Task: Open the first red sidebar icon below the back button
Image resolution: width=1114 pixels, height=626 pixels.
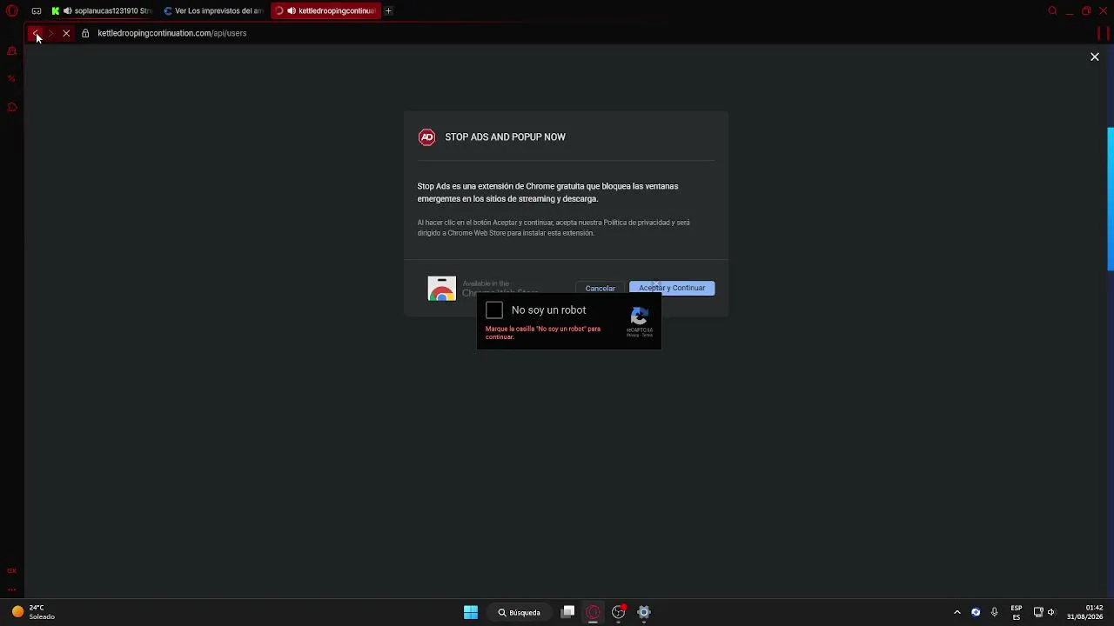Action: click(x=12, y=50)
